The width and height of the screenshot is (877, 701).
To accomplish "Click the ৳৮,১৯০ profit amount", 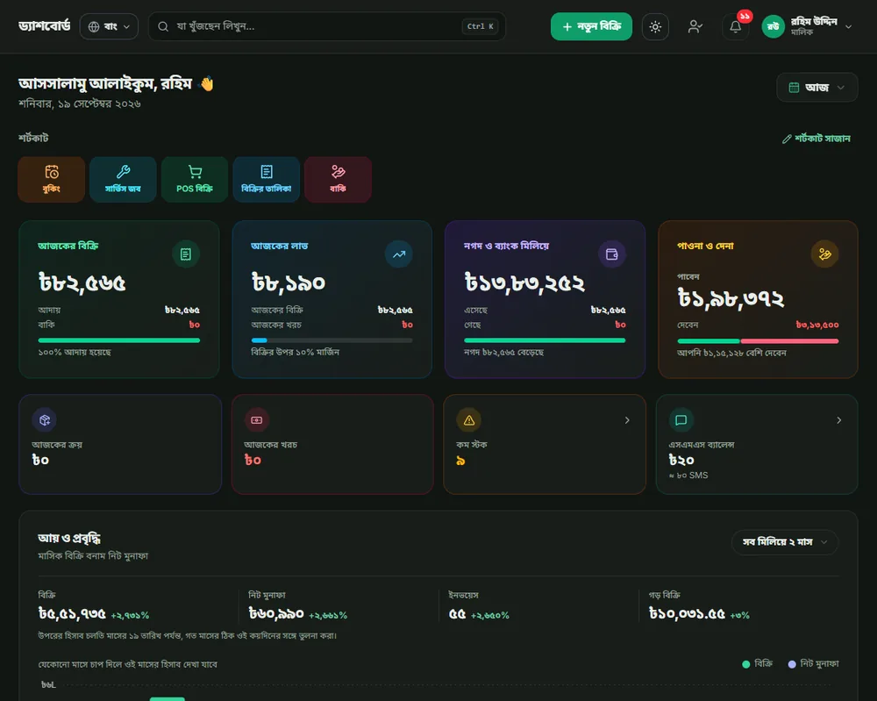I will (288, 283).
